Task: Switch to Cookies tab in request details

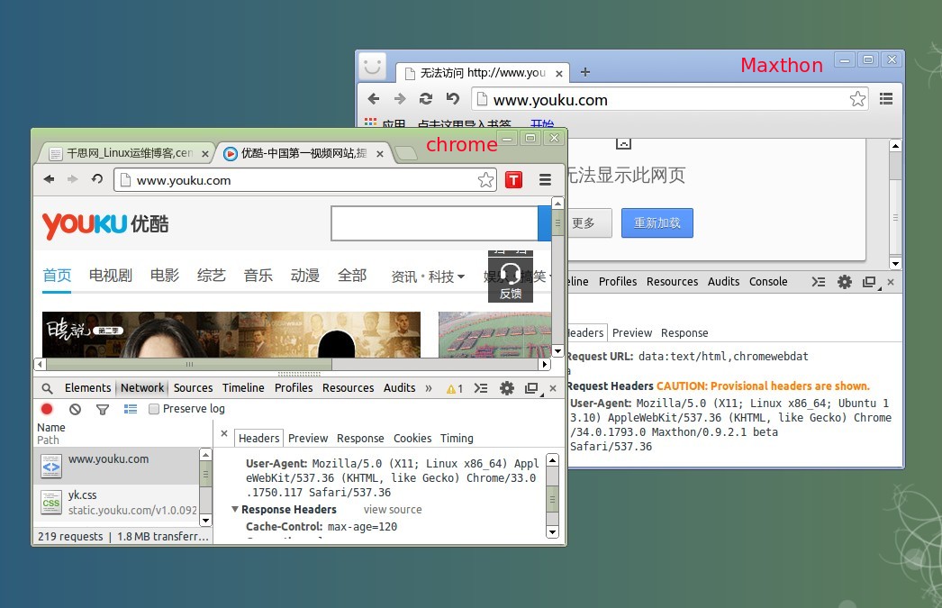Action: pyautogui.click(x=412, y=439)
